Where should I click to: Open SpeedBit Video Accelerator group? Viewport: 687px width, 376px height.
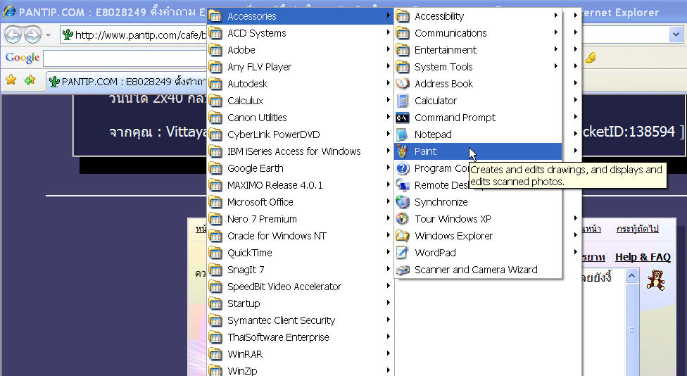pyautogui.click(x=300, y=287)
